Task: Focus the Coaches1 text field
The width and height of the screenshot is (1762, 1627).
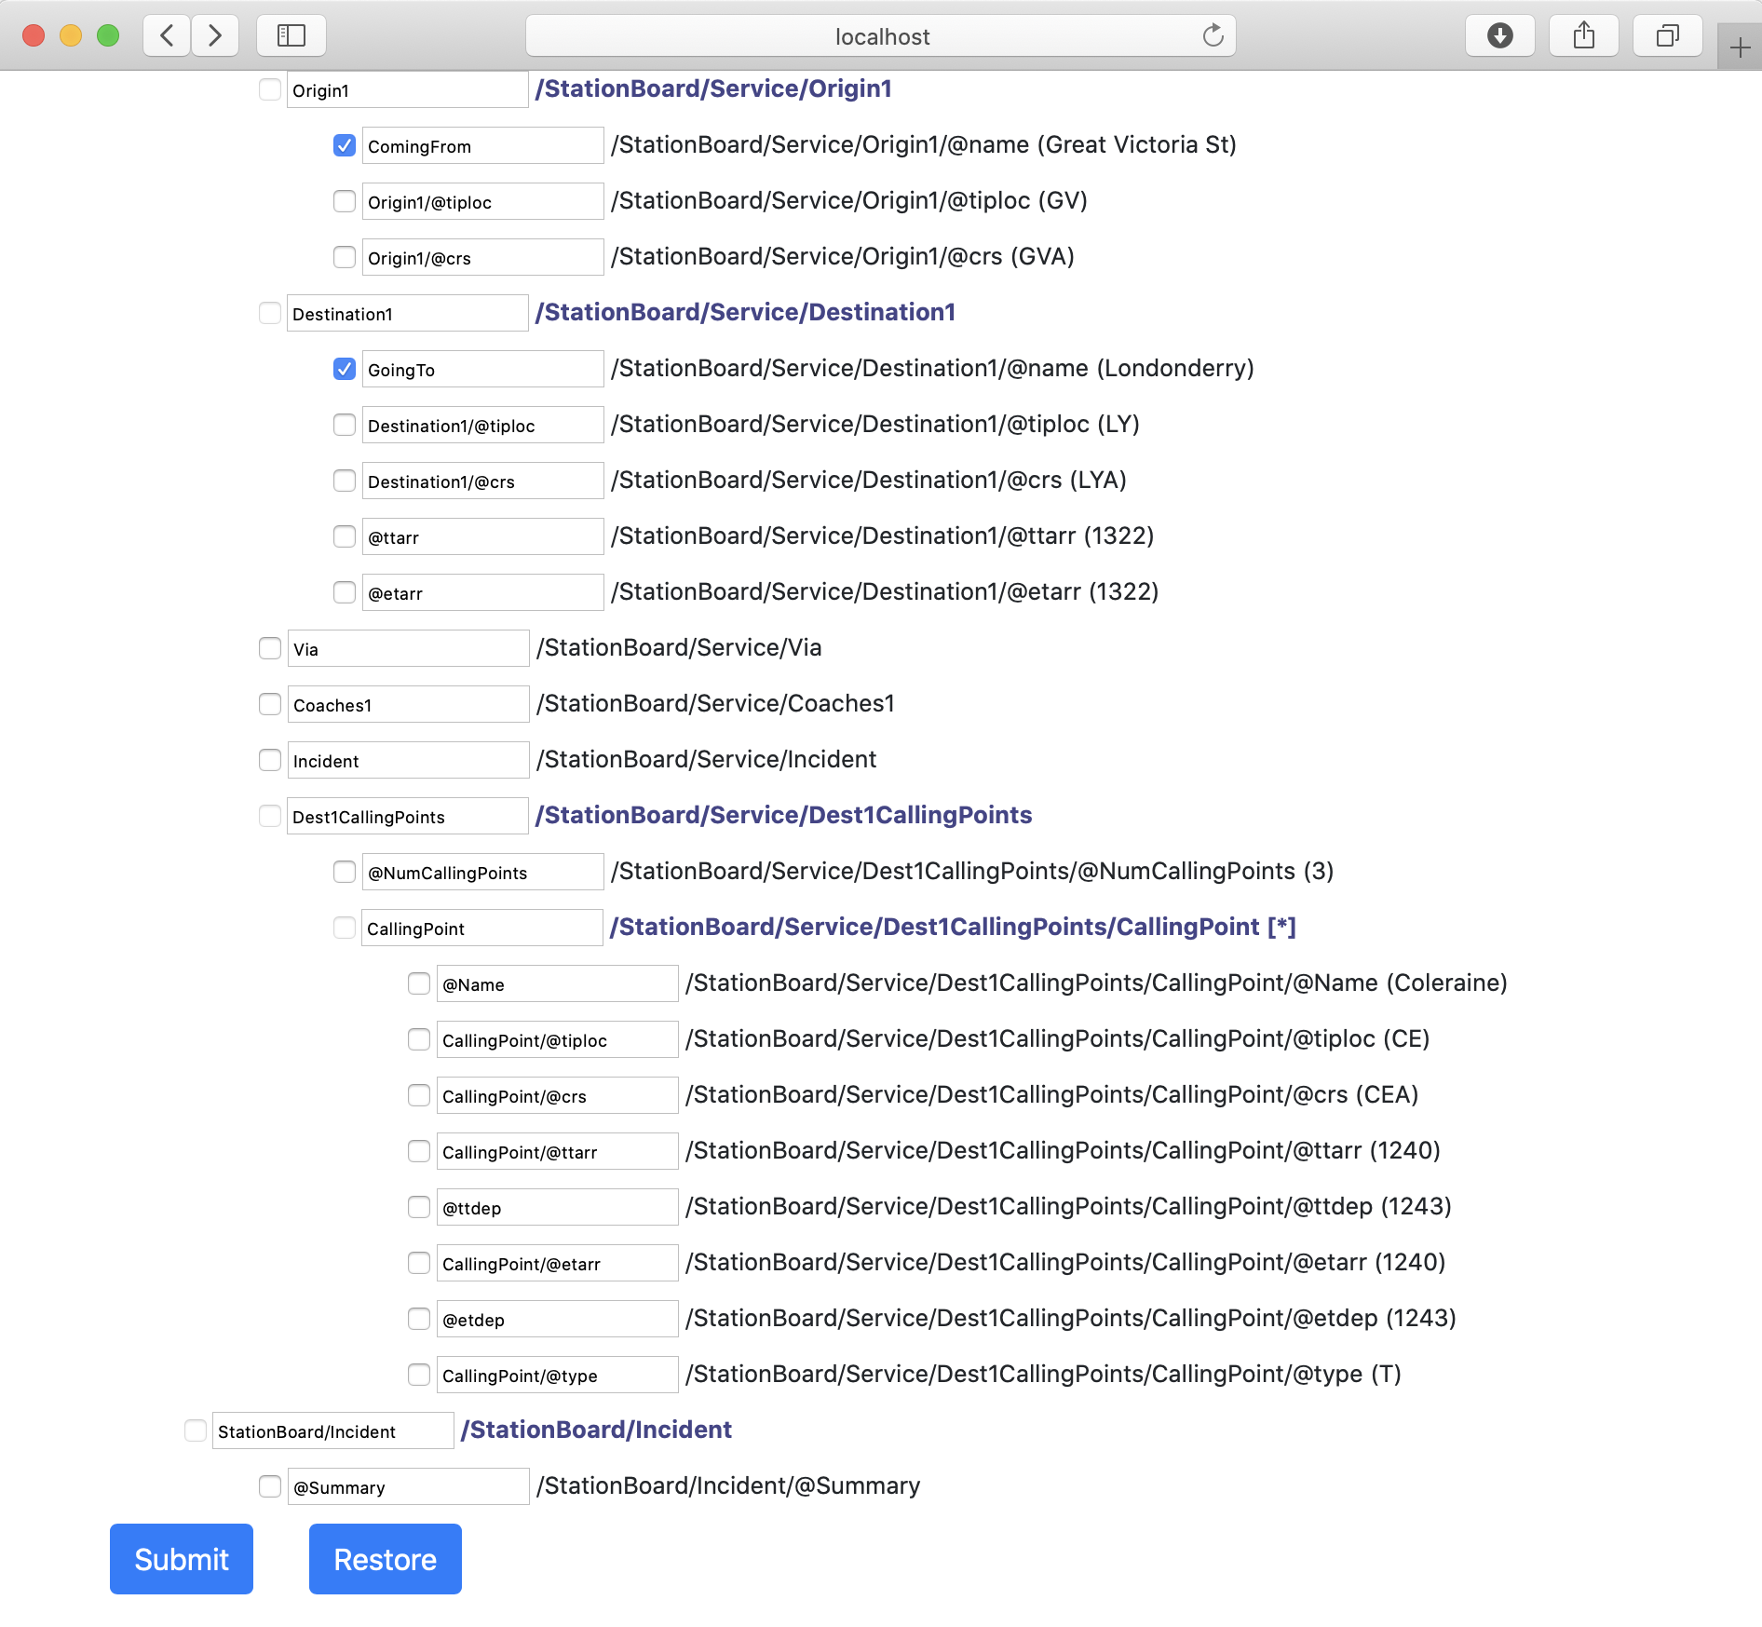Action: pyautogui.click(x=408, y=704)
